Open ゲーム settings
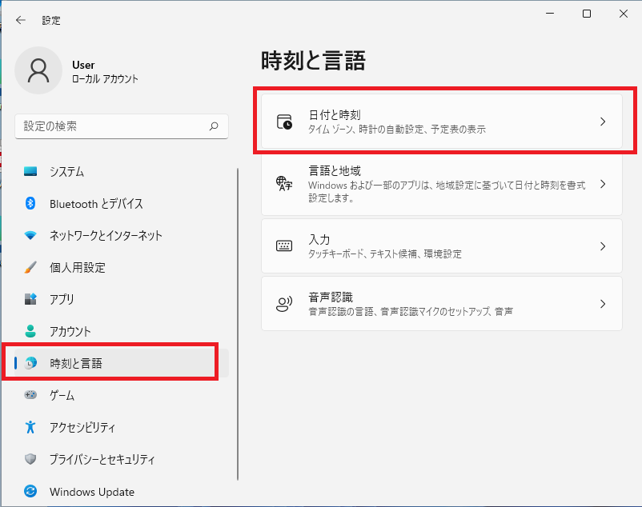The image size is (642, 507). (121, 395)
